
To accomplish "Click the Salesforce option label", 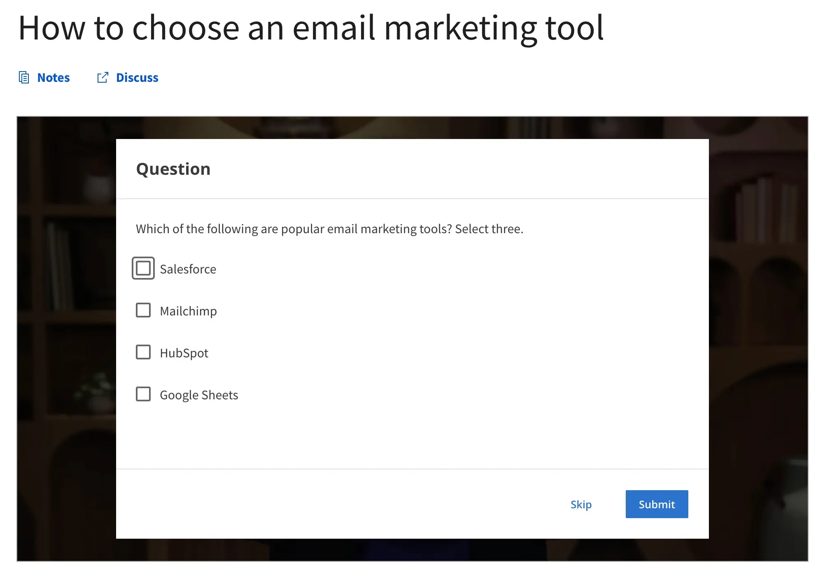I will click(188, 269).
